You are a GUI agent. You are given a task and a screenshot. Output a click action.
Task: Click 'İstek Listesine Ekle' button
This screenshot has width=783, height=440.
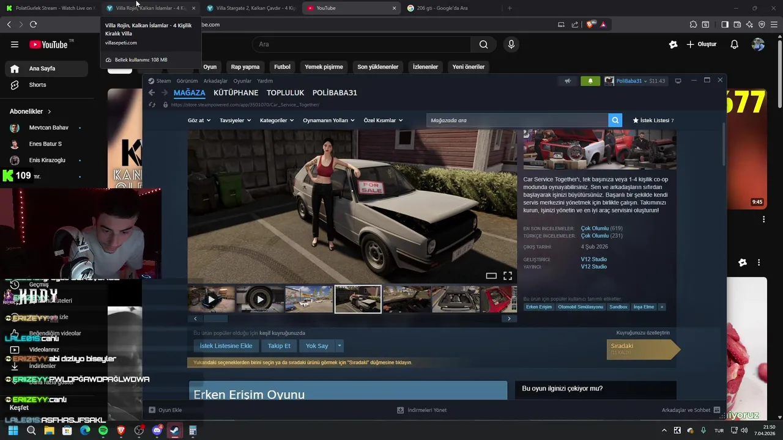226,346
